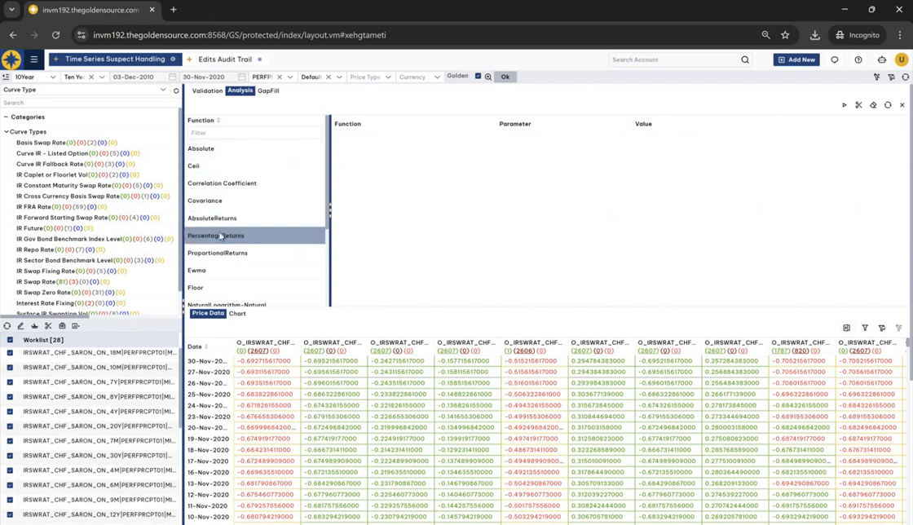Switch to the Validation tab

207,90
